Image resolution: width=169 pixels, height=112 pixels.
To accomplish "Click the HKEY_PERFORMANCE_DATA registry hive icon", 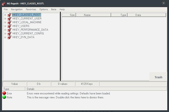I will (x=9, y=30).
